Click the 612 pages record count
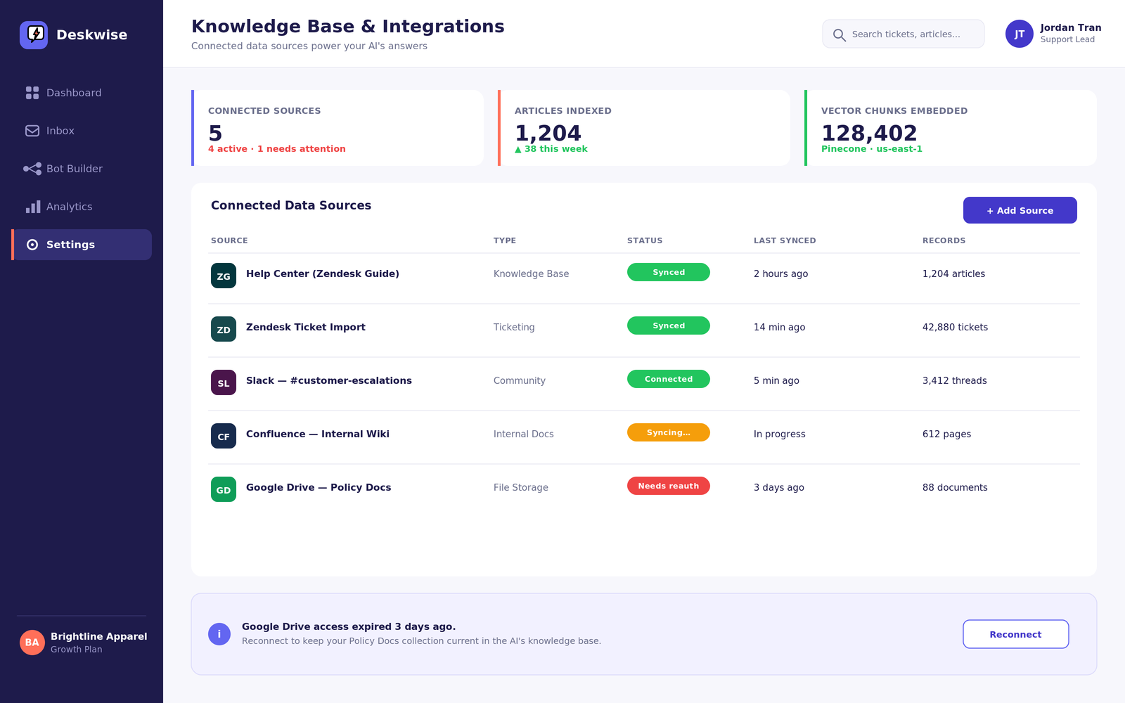 [946, 434]
